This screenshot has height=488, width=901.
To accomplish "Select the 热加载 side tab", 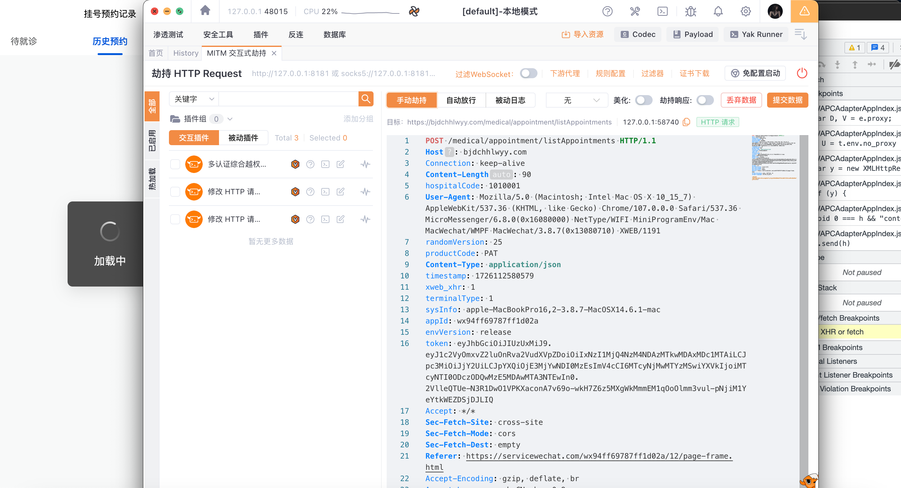I will tap(152, 179).
